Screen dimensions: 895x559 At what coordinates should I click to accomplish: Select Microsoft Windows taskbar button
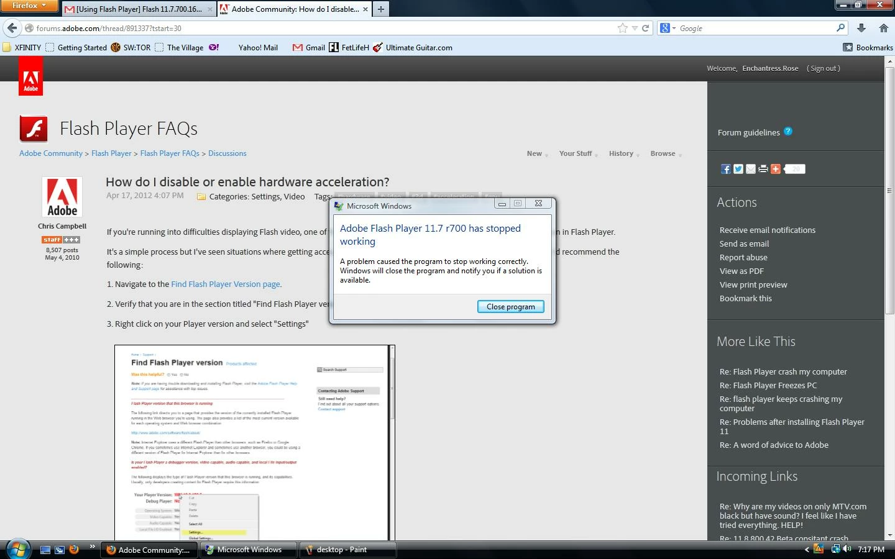(x=249, y=550)
